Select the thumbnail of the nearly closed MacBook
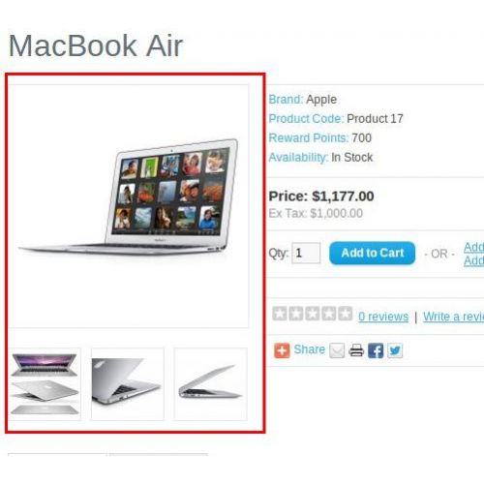Screen dimensions: 484x484 click(210, 384)
